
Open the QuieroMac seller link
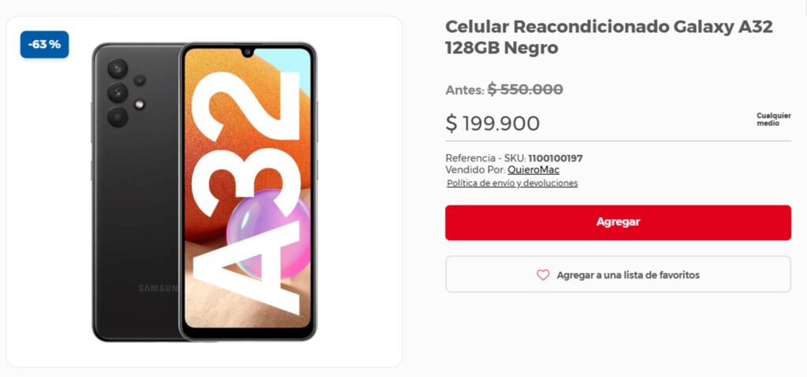point(534,170)
